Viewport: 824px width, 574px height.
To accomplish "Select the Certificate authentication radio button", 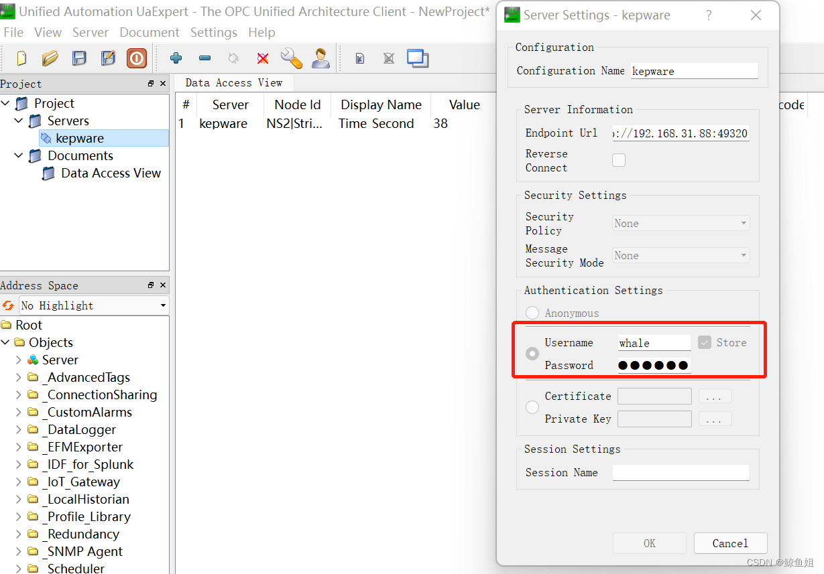I will tap(532, 407).
